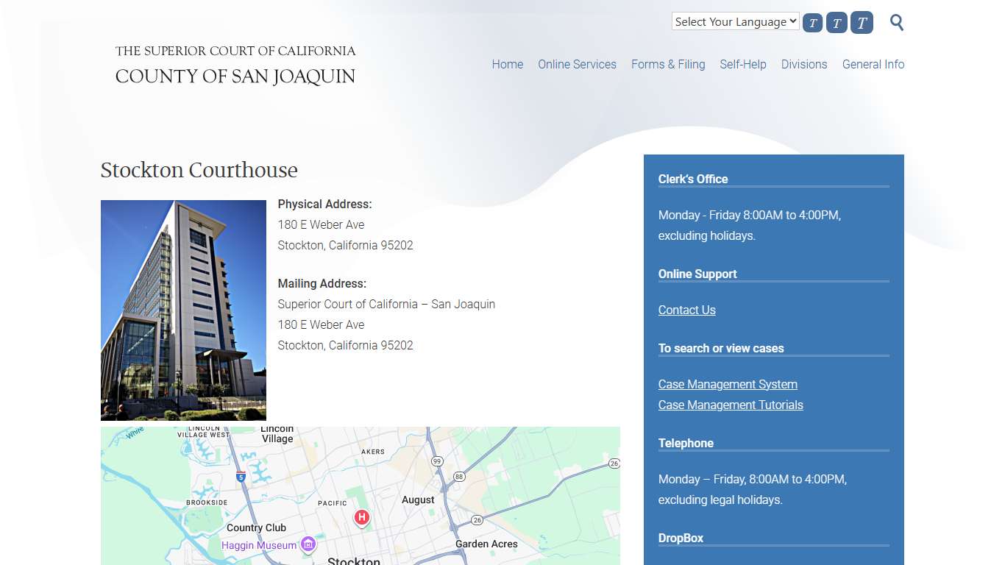The width and height of the screenshot is (1005, 565).
Task: Open the Case Management Tutorials link
Action: 731,405
